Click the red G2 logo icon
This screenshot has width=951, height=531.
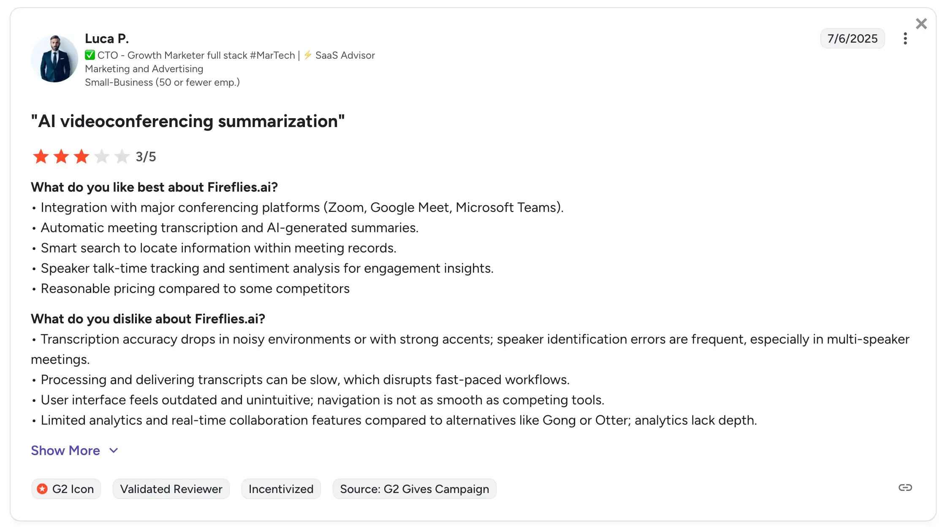click(42, 489)
